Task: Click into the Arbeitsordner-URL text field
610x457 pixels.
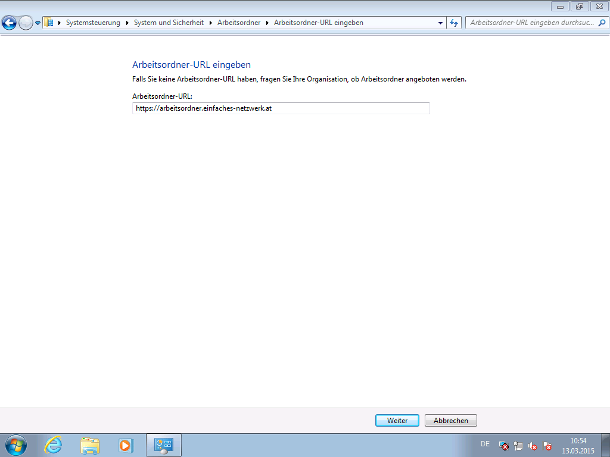Action: [x=281, y=108]
